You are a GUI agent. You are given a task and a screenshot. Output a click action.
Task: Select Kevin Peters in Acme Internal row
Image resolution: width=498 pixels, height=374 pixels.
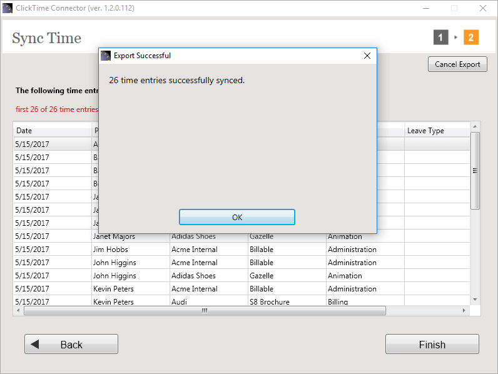pos(131,288)
